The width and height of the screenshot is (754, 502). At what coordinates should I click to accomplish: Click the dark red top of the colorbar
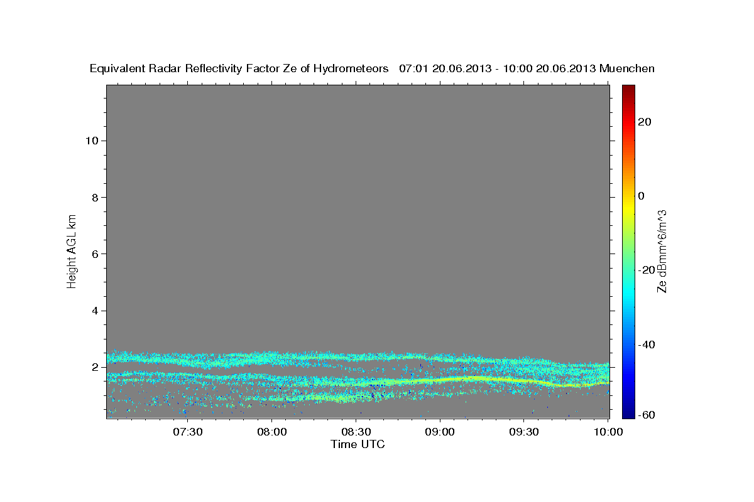(x=628, y=90)
